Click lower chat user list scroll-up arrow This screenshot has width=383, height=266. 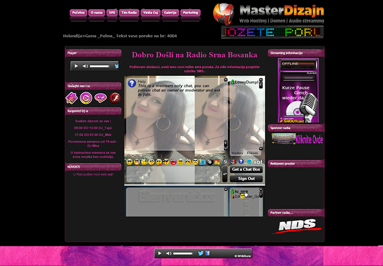(x=261, y=190)
